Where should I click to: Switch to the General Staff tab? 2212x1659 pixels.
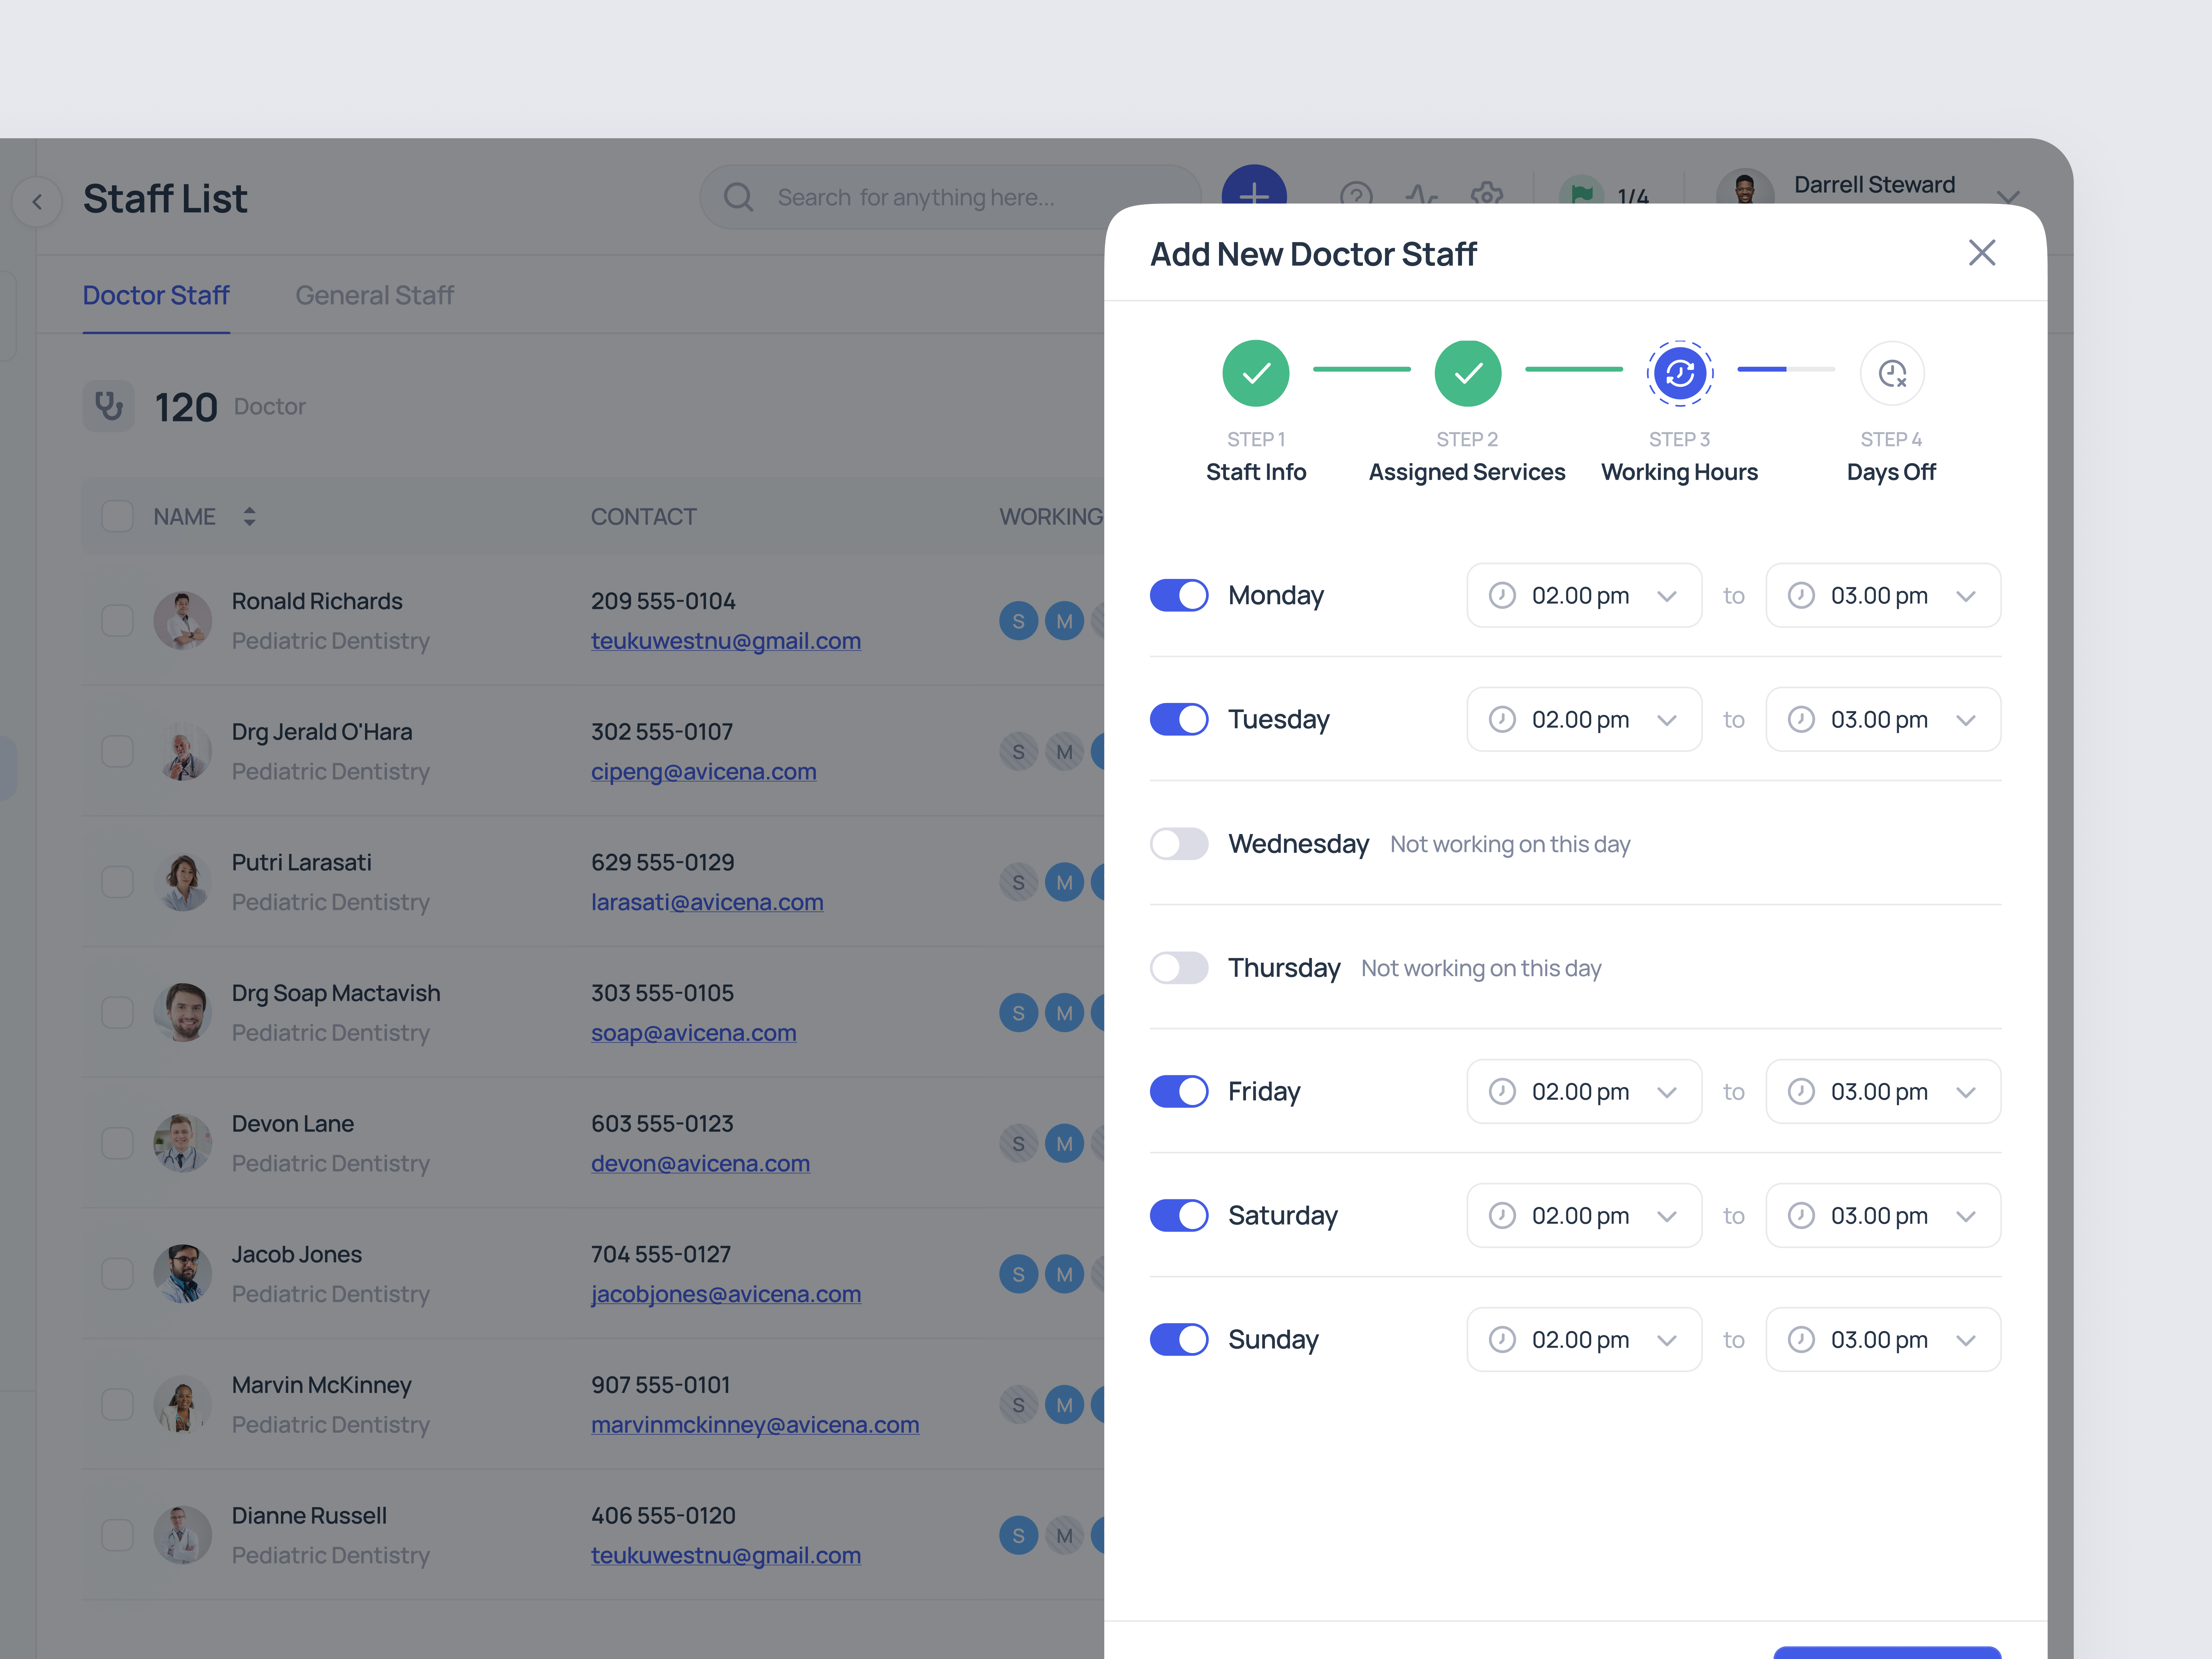click(x=375, y=295)
